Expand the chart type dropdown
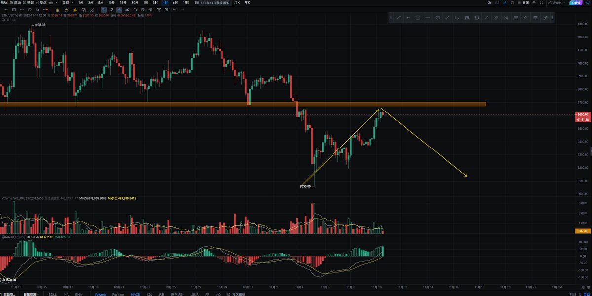This screenshot has height=296, width=592. [x=52, y=3]
